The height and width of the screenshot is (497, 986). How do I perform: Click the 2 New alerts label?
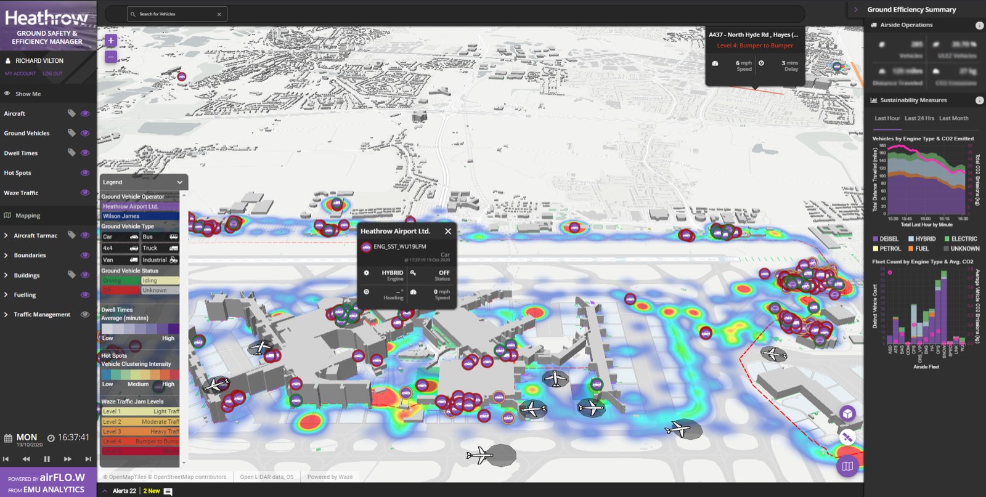[152, 491]
